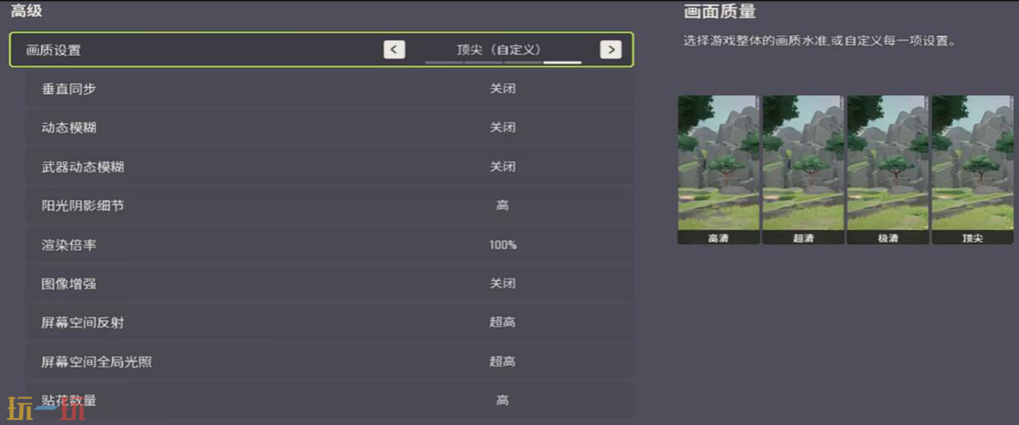Click the right arrow for 画质设置
The height and width of the screenshot is (425, 1019).
click(610, 50)
